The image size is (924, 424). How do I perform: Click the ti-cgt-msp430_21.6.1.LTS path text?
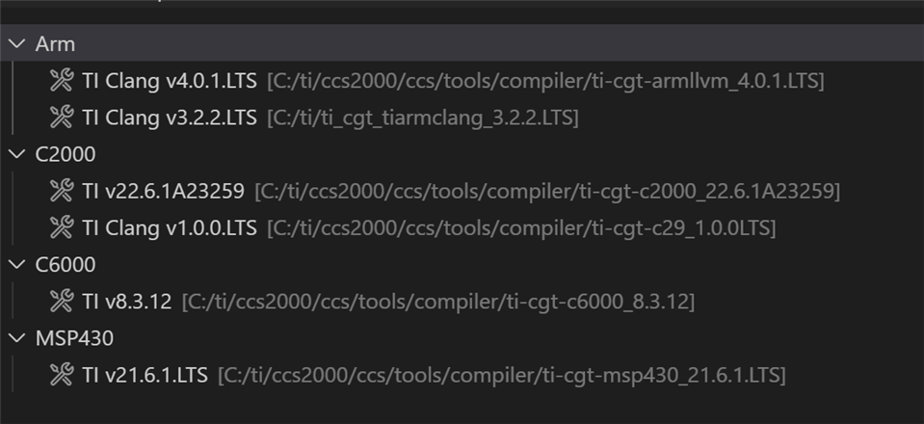[x=501, y=375]
